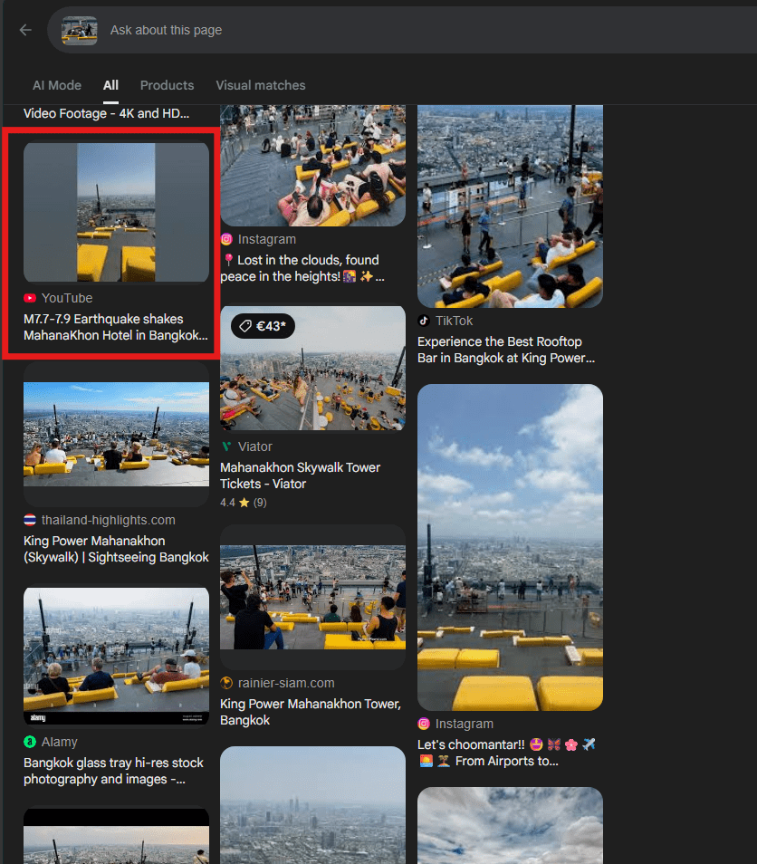Click the 'Ask about this page' field

[x=362, y=30]
